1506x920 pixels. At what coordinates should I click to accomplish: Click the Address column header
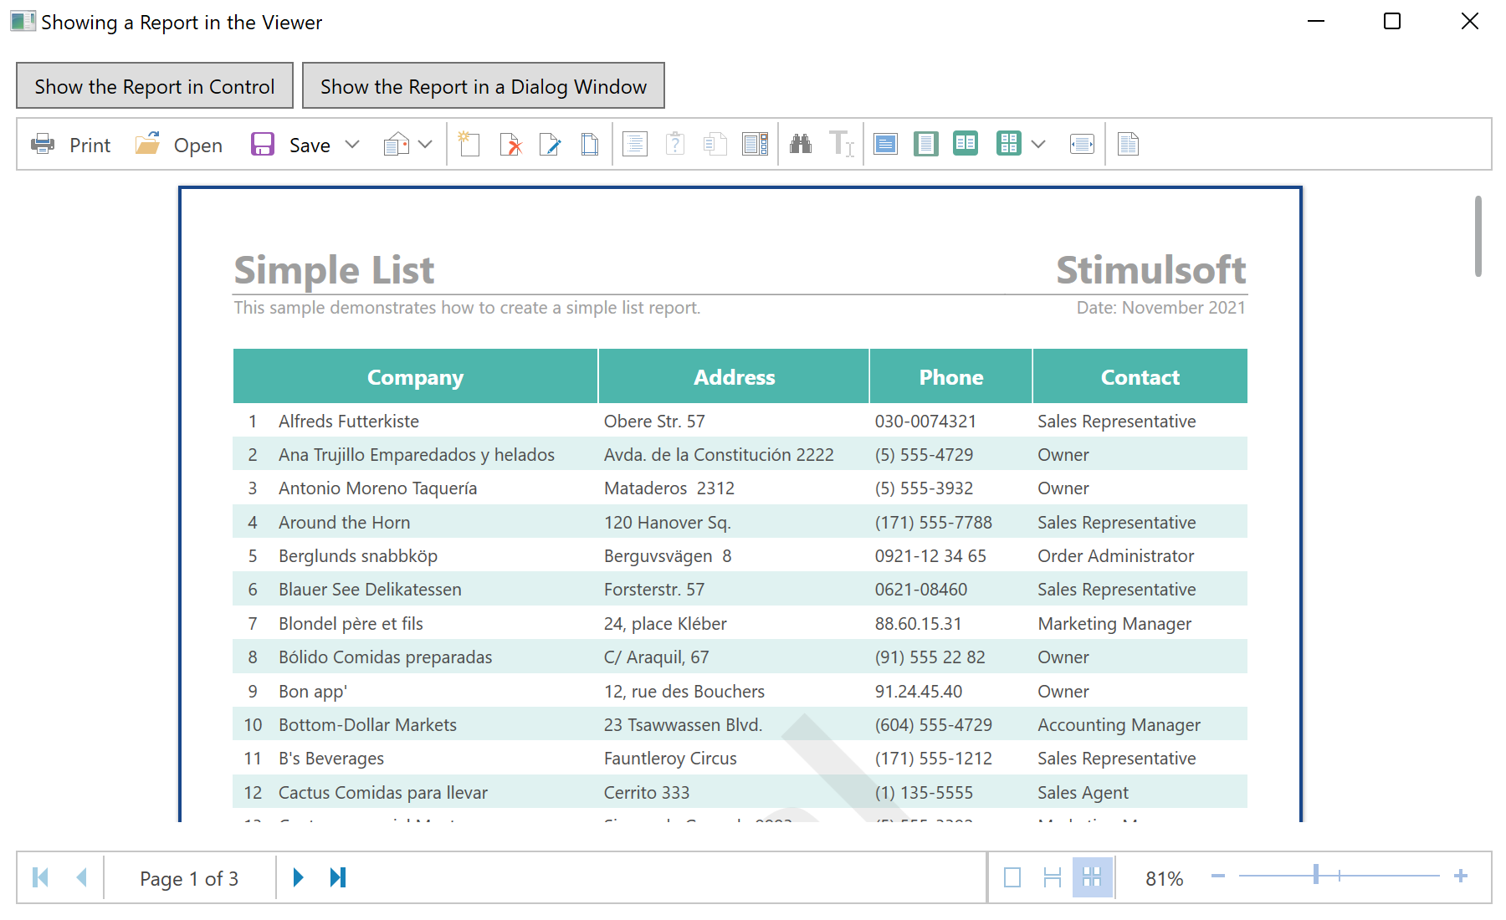tap(735, 377)
